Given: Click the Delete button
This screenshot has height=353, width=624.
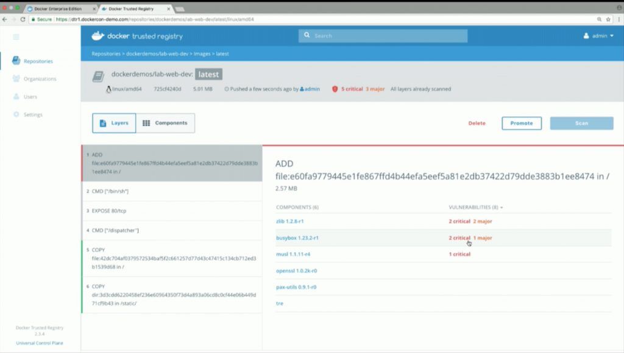Looking at the screenshot, I should tap(477, 123).
